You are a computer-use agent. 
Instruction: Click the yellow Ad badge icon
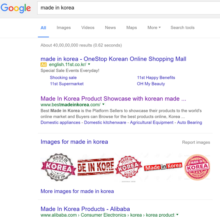click(x=43, y=64)
